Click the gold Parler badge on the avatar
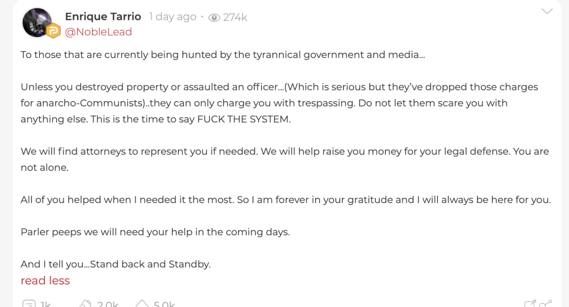Viewport: 569px width, 307px height. [x=53, y=31]
